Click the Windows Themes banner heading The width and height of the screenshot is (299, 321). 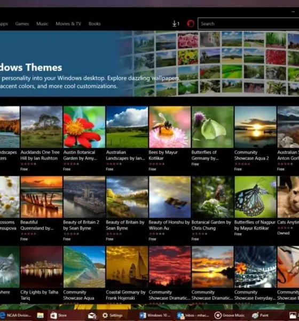tap(31, 67)
